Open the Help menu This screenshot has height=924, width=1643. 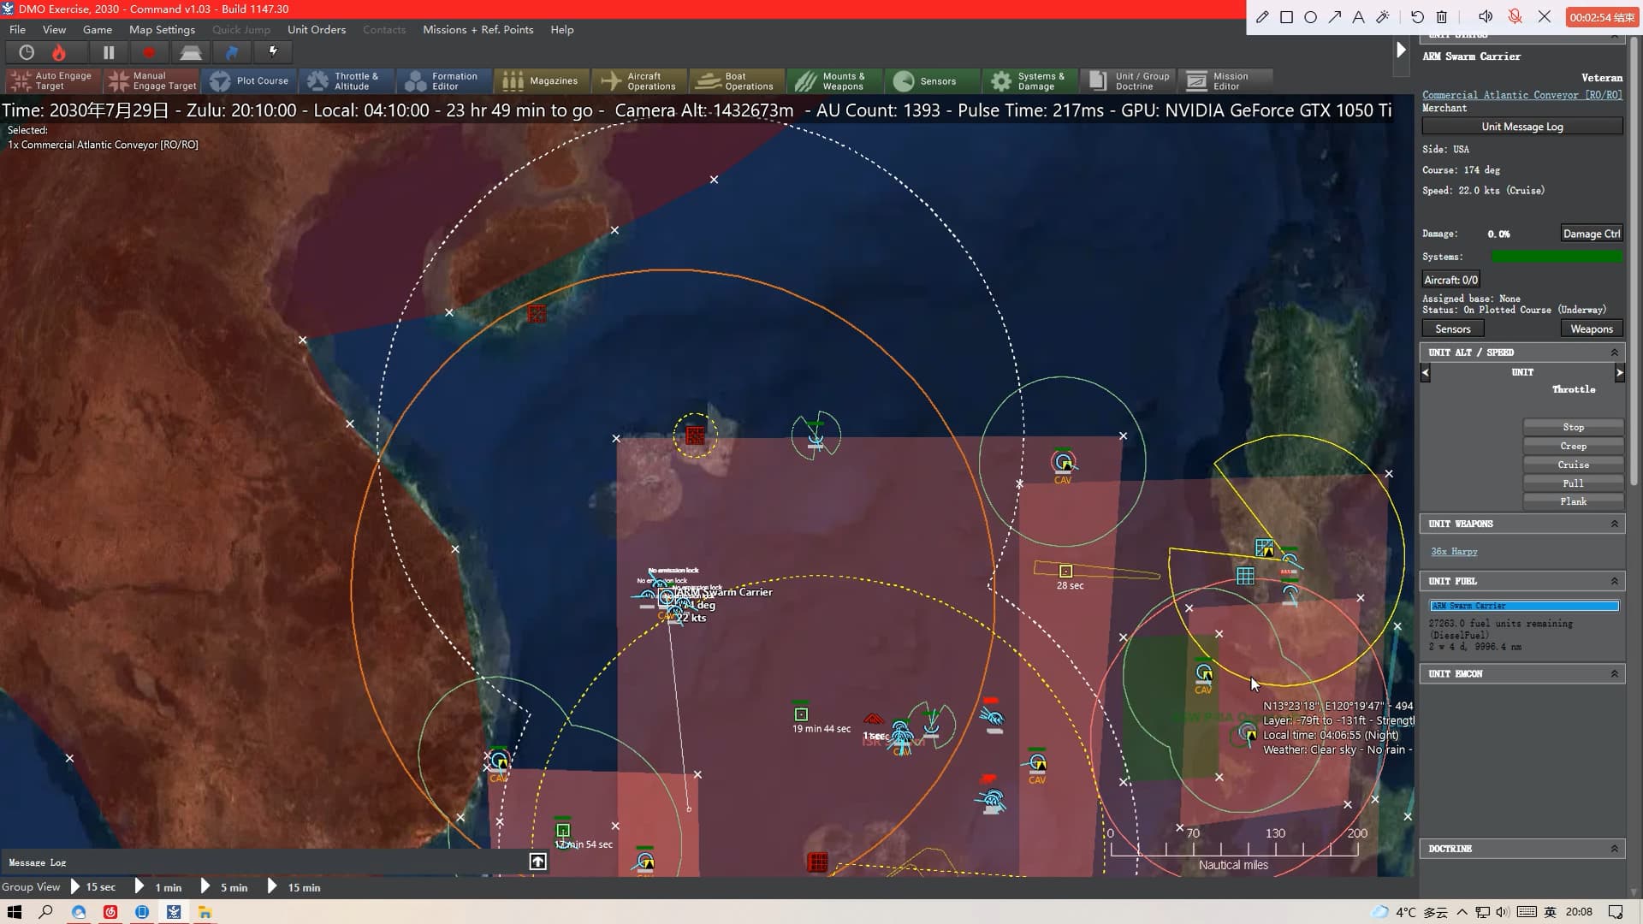point(562,29)
